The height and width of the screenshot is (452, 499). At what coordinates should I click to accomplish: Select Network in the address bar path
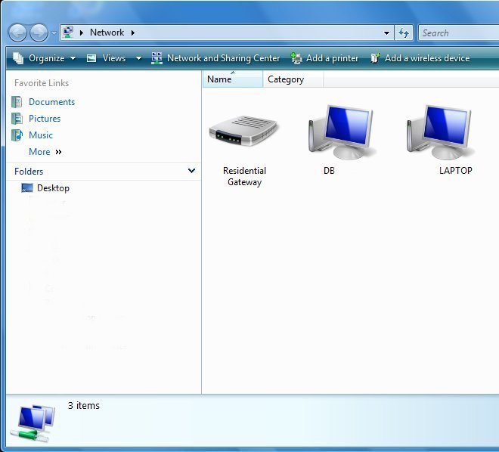107,33
